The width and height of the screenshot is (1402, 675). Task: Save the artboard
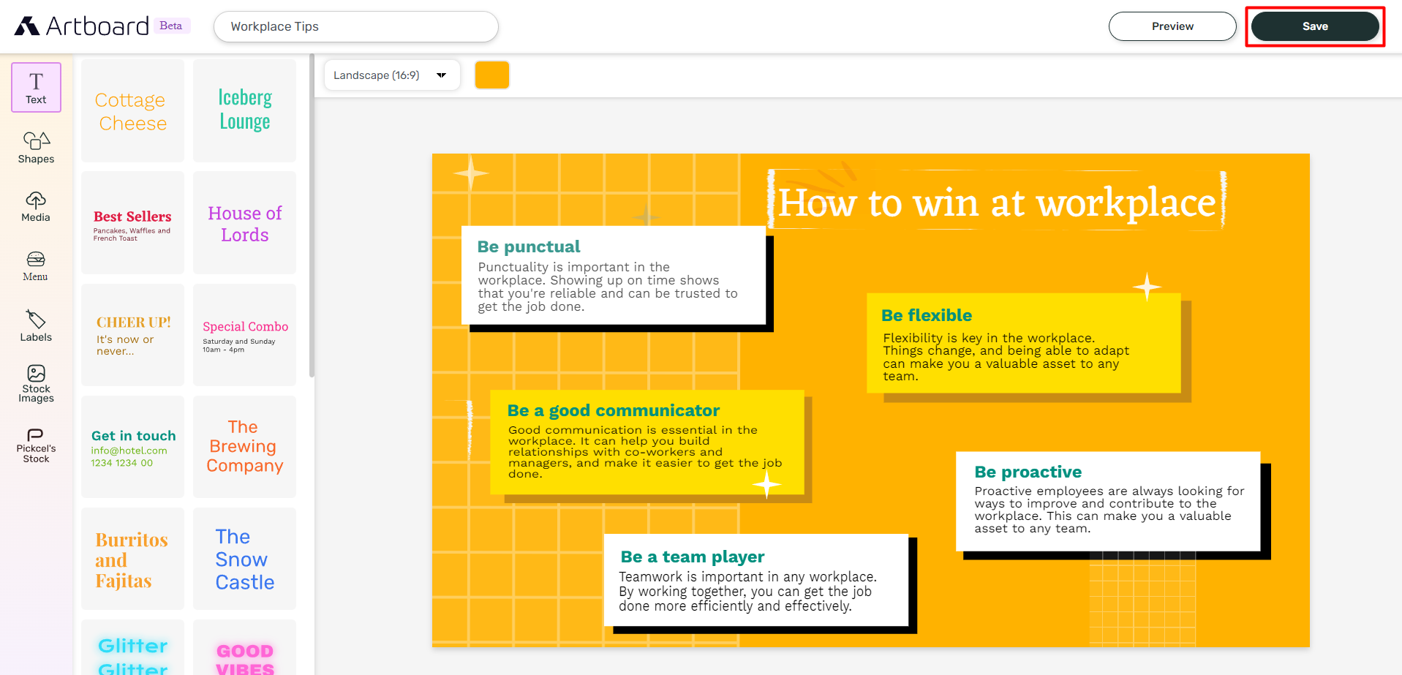point(1315,26)
